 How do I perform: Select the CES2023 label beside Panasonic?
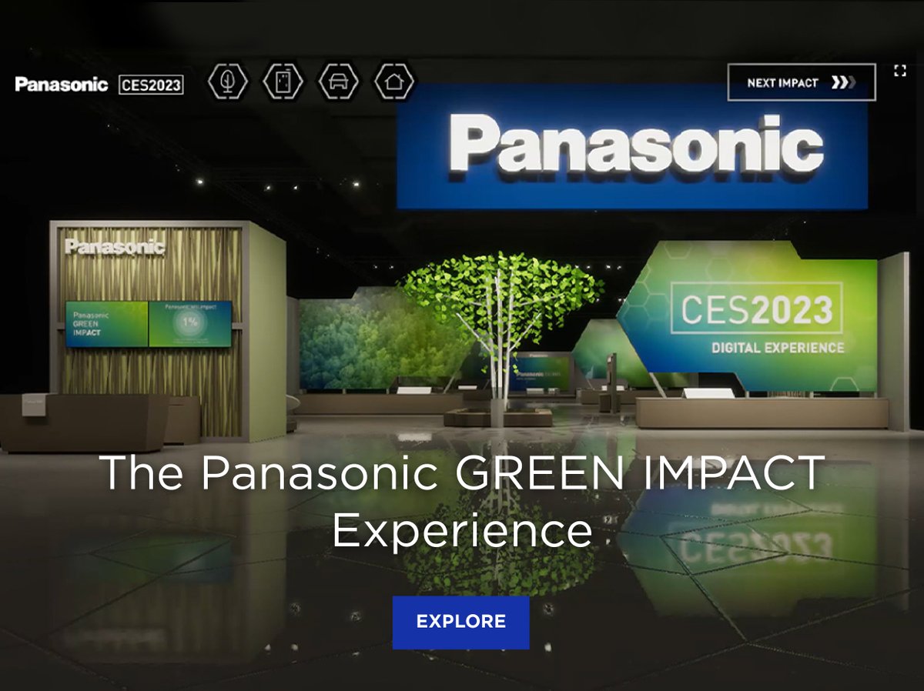[x=152, y=85]
